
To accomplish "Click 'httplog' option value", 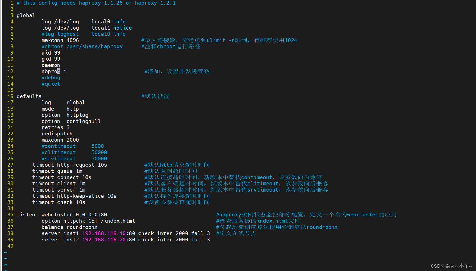I will (x=77, y=115).
